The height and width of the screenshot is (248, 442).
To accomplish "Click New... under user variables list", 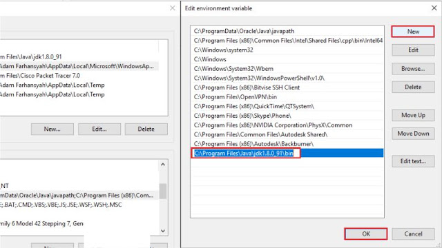I will 52,129.
